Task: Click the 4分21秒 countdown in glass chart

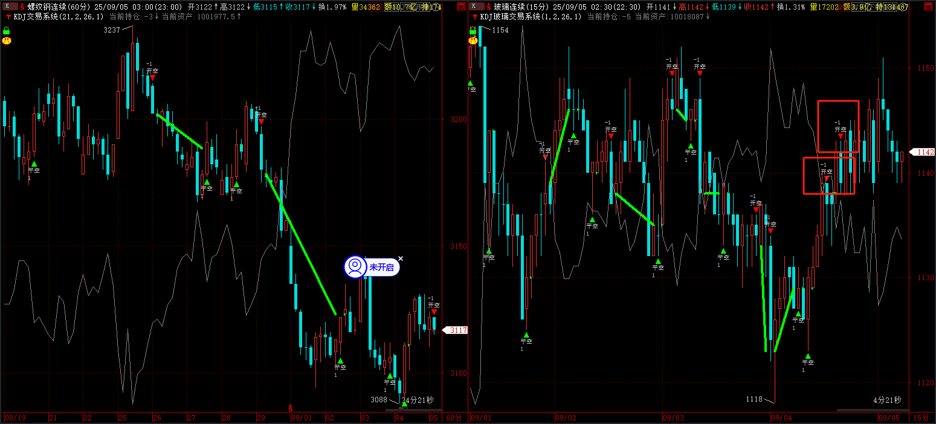Action: pyautogui.click(x=887, y=400)
